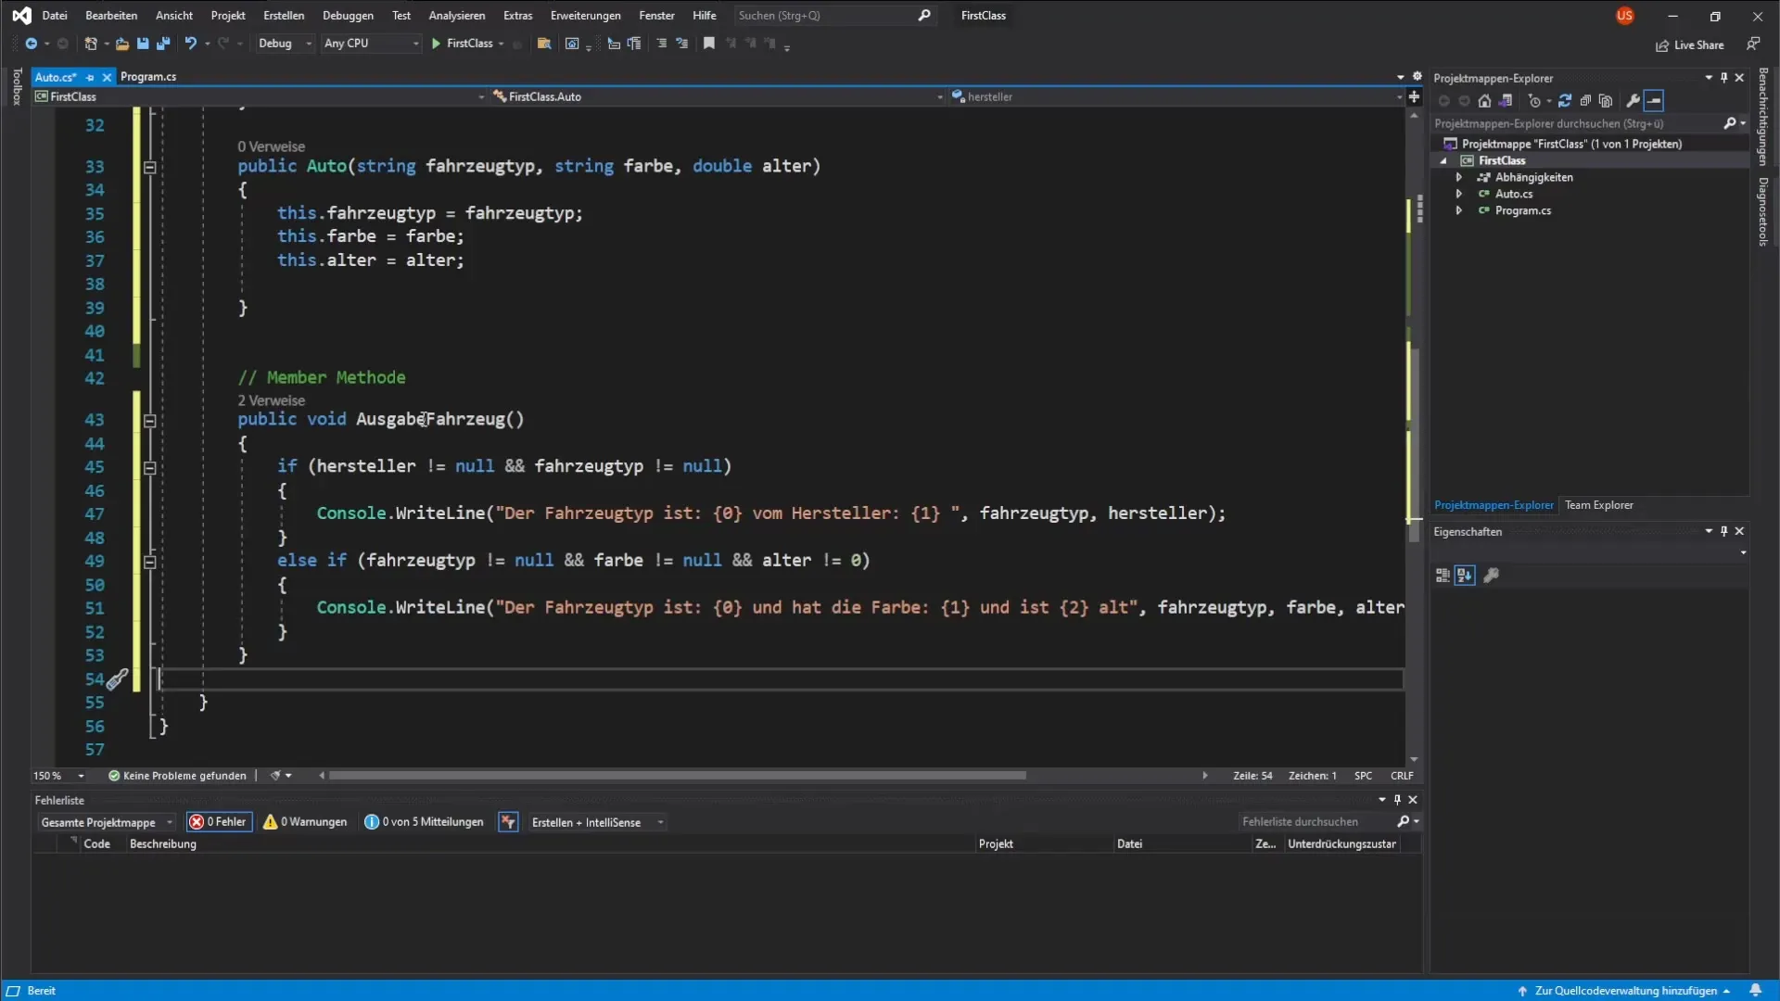Click the show all files icon
This screenshot has height=1001, width=1780.
click(x=1606, y=101)
